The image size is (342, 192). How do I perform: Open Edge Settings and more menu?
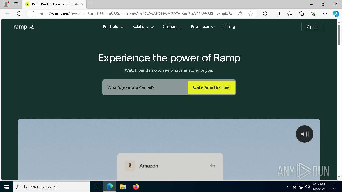point(325,14)
